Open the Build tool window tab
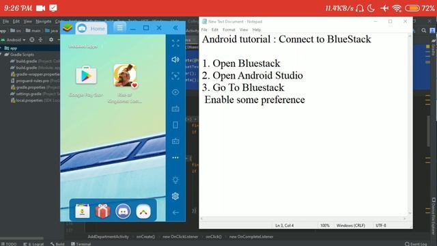 [57, 244]
